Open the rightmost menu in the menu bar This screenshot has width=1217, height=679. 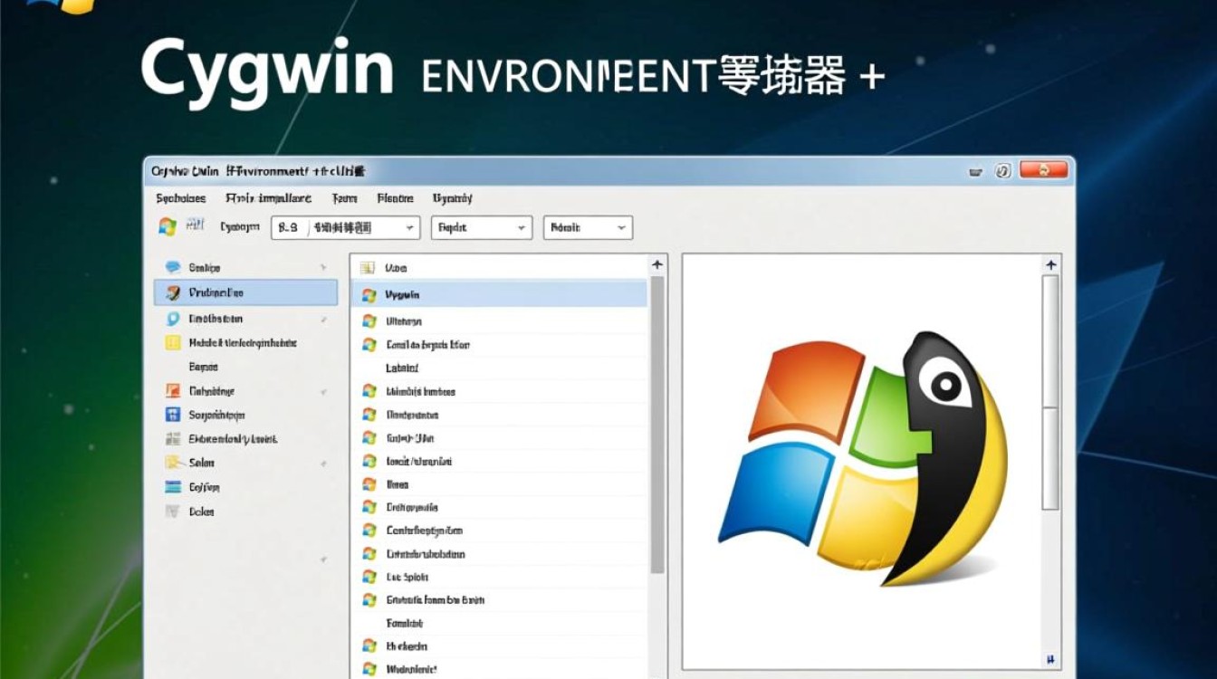[x=452, y=198]
